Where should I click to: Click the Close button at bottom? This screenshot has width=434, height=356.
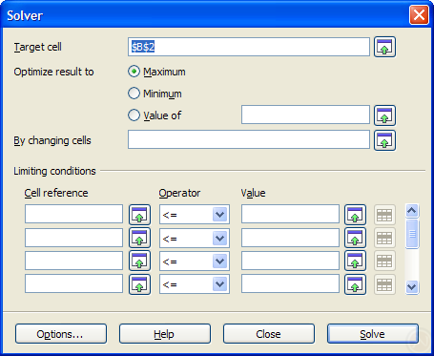tap(269, 334)
